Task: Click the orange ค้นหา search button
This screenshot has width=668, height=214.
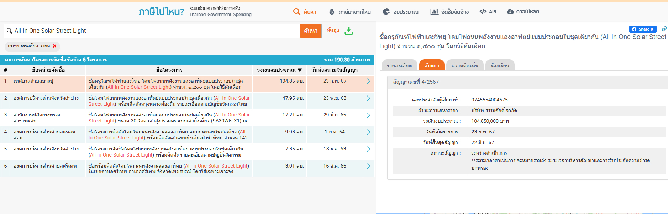Action: click(x=311, y=31)
